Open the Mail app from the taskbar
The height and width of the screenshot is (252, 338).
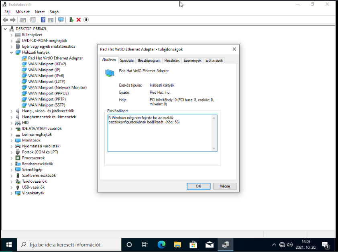209,245
